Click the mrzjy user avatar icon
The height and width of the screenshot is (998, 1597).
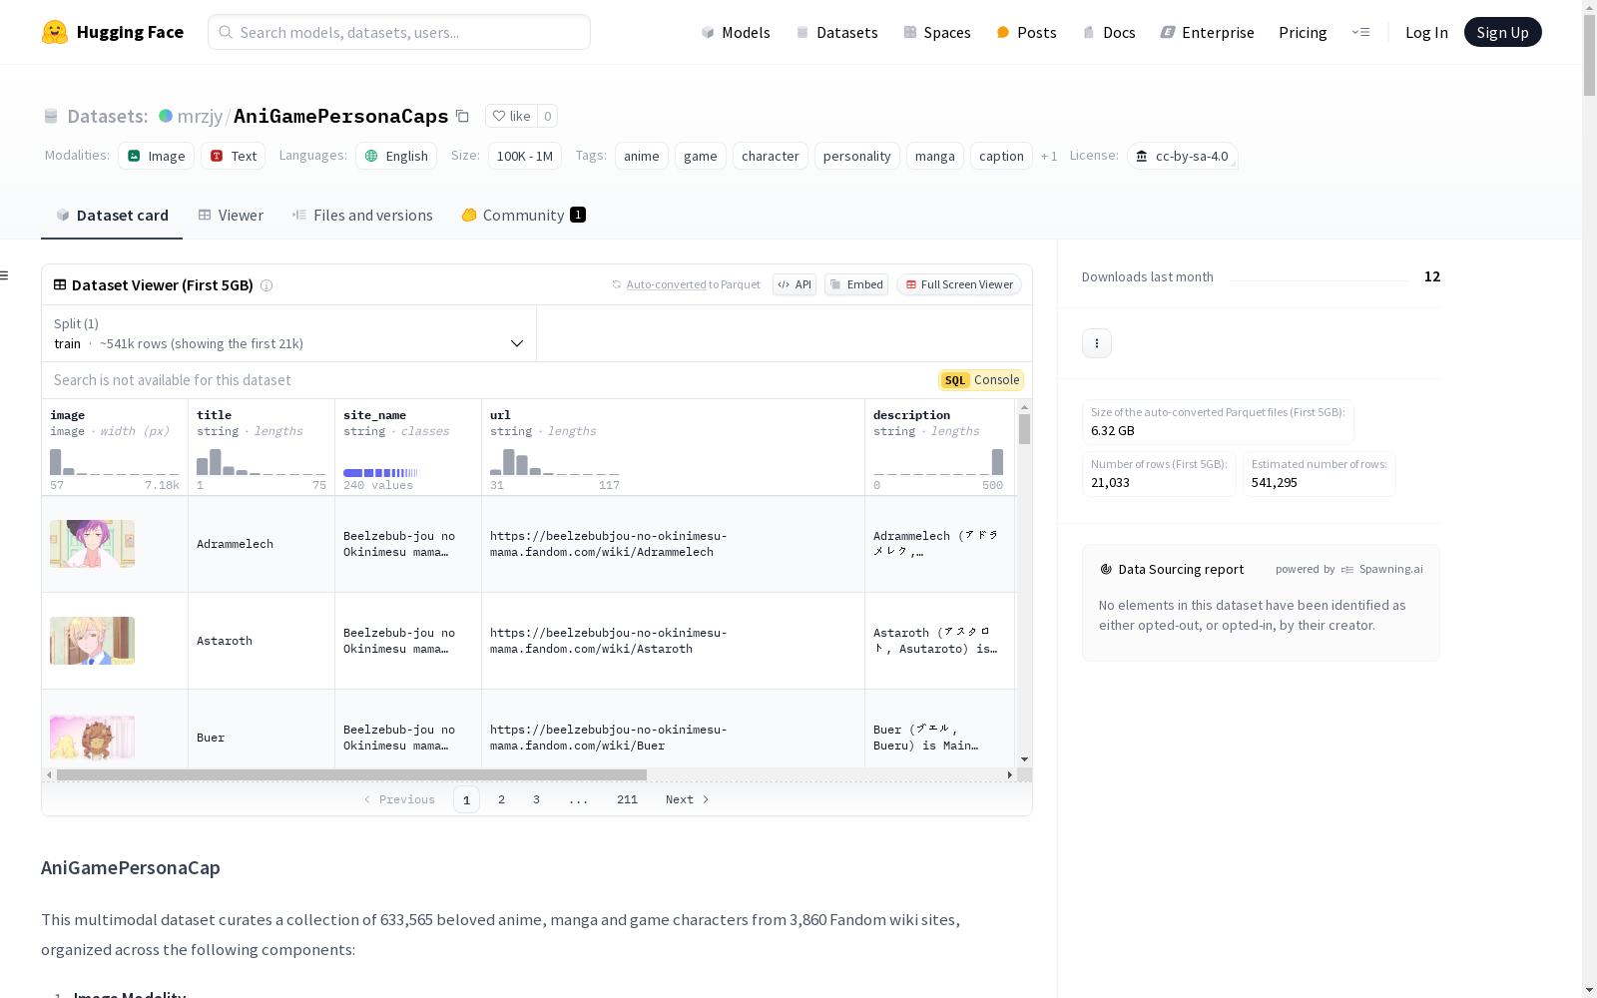pyautogui.click(x=166, y=116)
